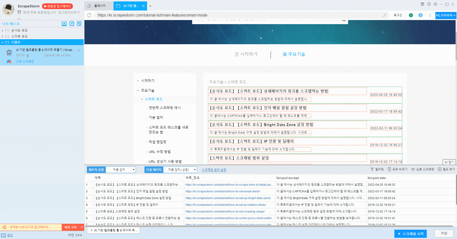
Task: Click the pencil edit URL icon
Action: 385,15
